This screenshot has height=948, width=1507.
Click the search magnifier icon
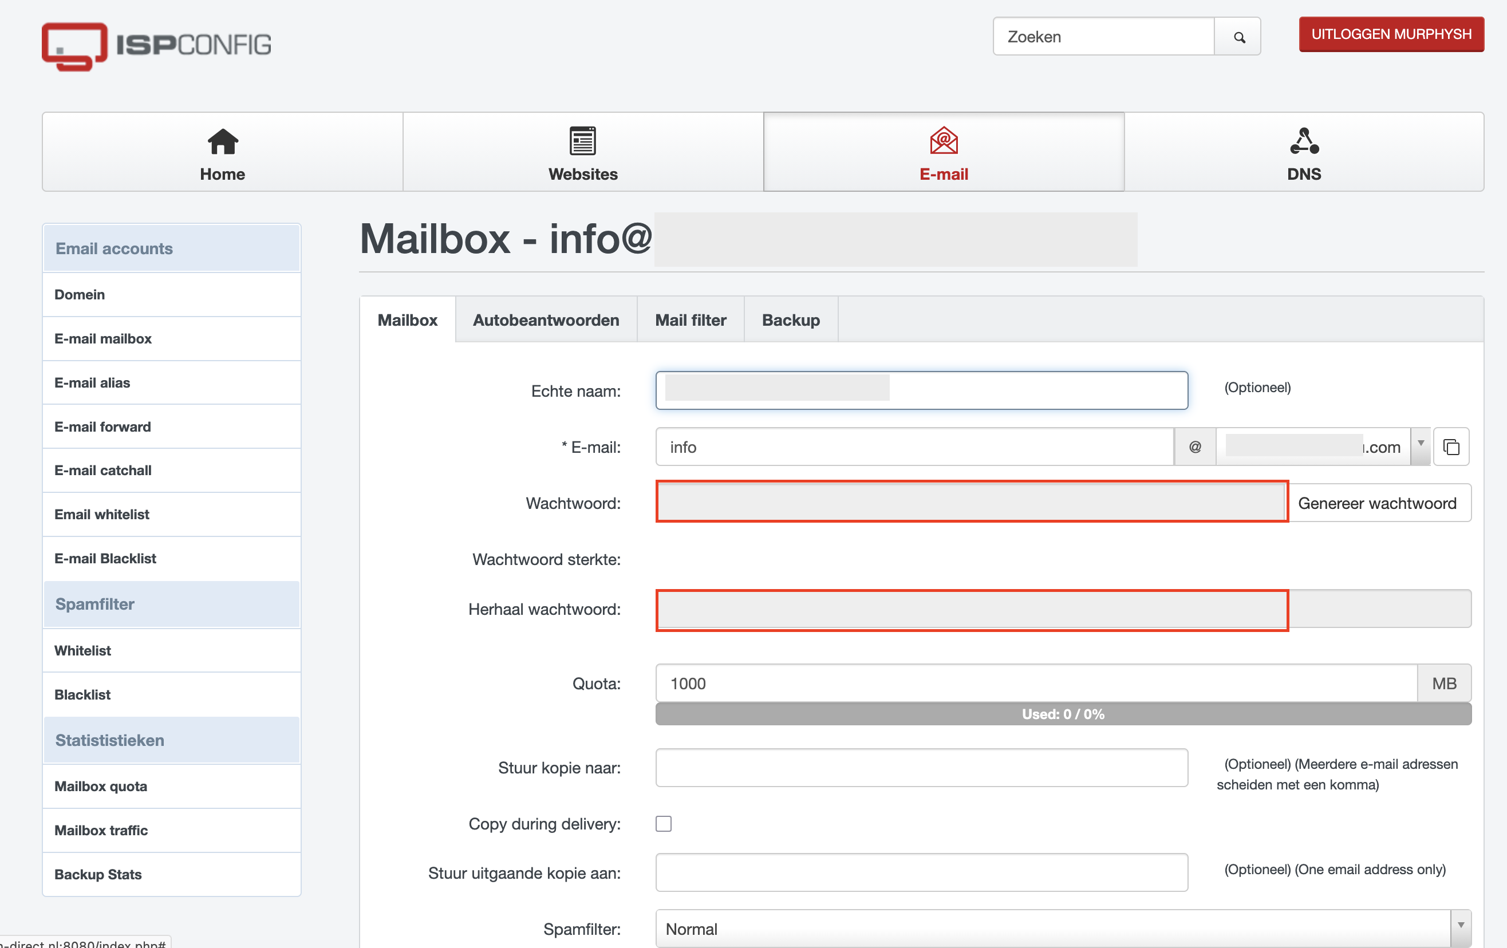[1238, 37]
